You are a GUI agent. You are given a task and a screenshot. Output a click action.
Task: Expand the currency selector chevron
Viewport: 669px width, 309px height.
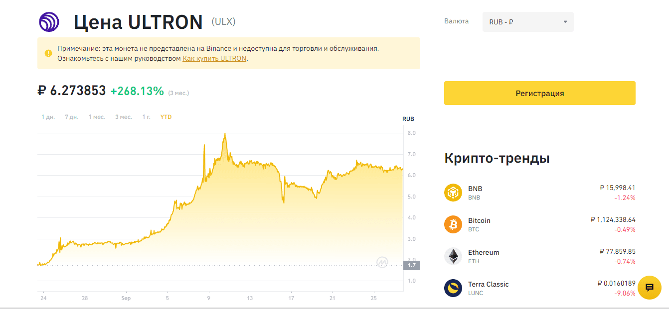pos(565,21)
